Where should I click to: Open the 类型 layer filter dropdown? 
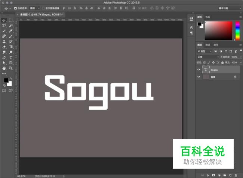205,51
